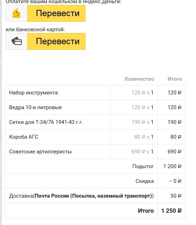Click the Подытог label
This screenshot has height=225, width=196.
point(143,166)
